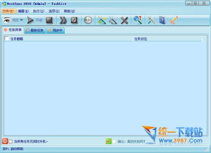Viewport: 211px width, 153px height.
Task: Open the 文件(F) menu
Action: (8, 11)
